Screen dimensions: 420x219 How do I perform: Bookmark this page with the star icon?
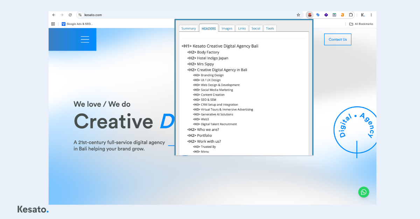click(x=298, y=15)
